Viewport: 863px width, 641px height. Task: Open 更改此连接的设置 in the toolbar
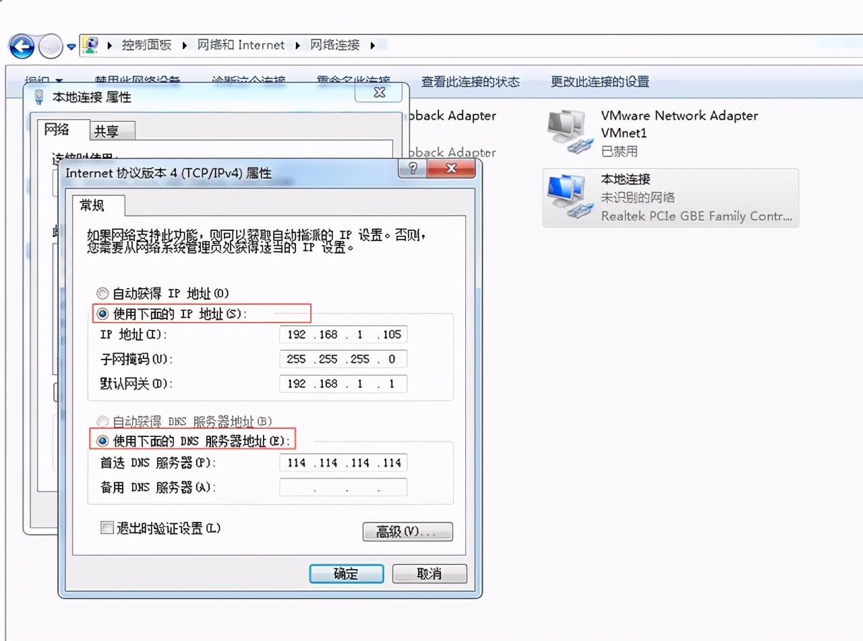[599, 81]
